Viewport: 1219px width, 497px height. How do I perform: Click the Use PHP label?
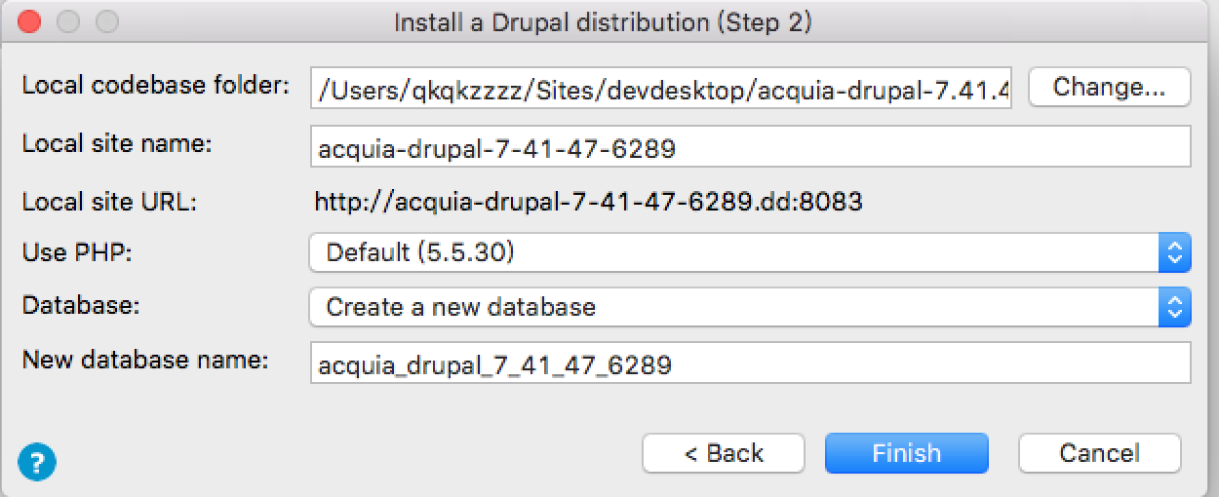click(x=77, y=253)
